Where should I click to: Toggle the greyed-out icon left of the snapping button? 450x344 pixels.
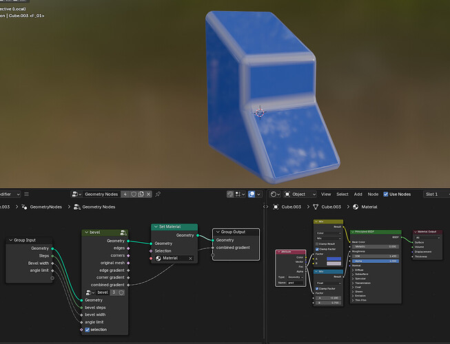click(x=230, y=194)
